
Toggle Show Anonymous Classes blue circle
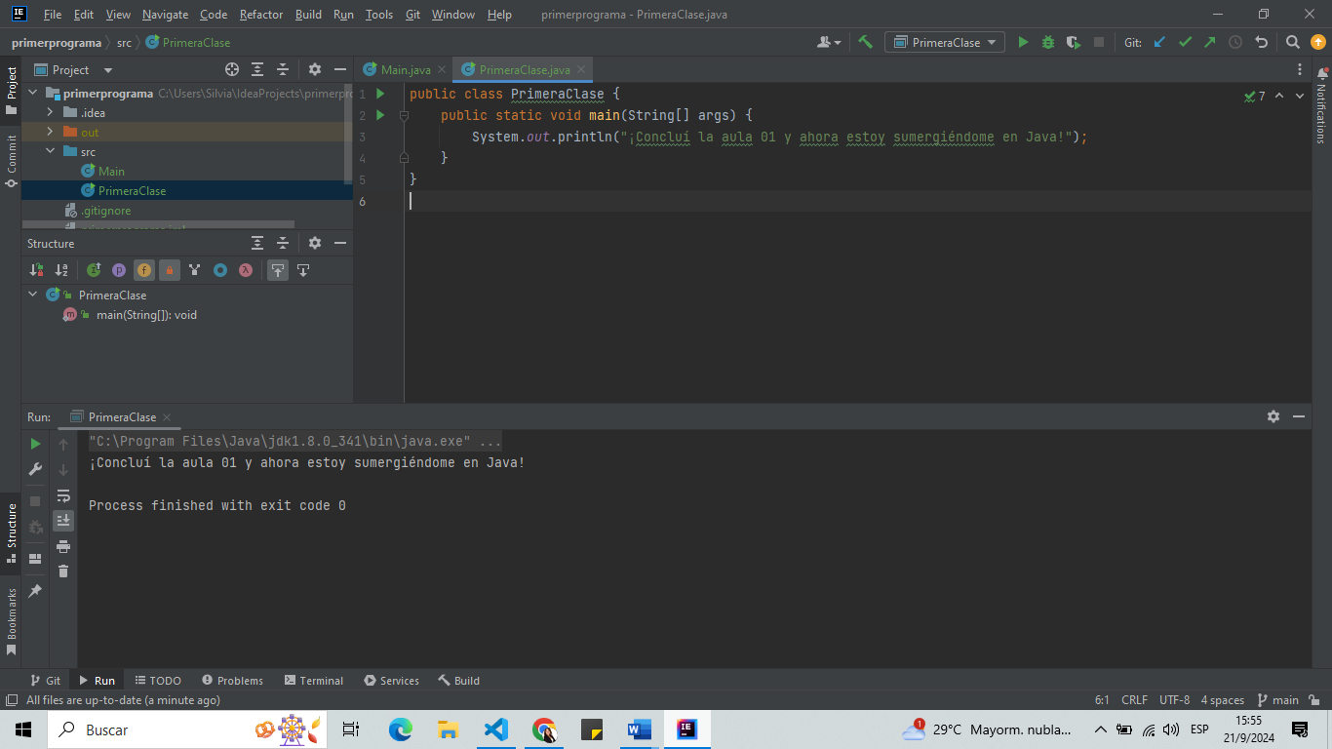[220, 270]
